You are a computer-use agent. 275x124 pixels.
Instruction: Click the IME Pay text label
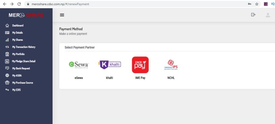pyautogui.click(x=140, y=78)
